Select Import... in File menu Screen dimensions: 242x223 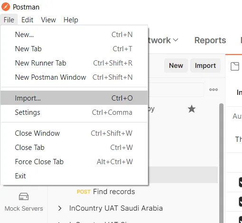(74, 98)
